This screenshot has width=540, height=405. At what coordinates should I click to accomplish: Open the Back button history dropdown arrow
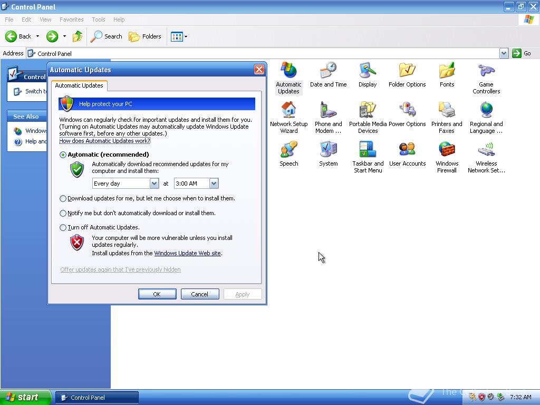click(x=37, y=36)
